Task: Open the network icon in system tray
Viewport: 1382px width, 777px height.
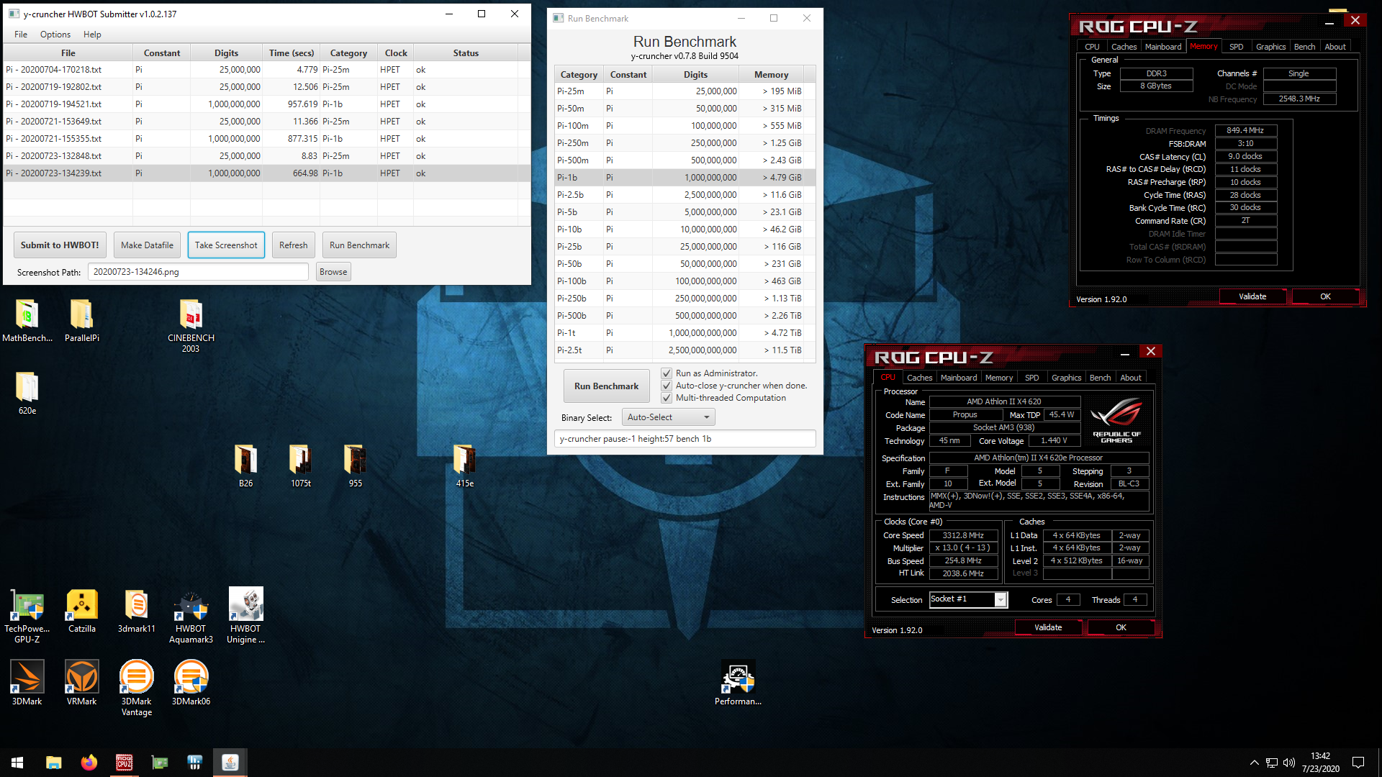Action: tap(1272, 763)
